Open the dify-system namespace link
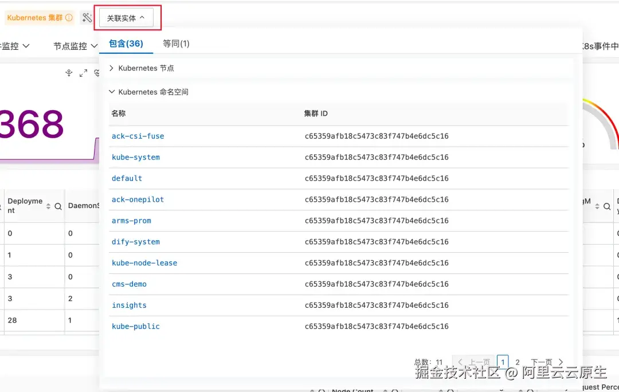 (x=136, y=242)
